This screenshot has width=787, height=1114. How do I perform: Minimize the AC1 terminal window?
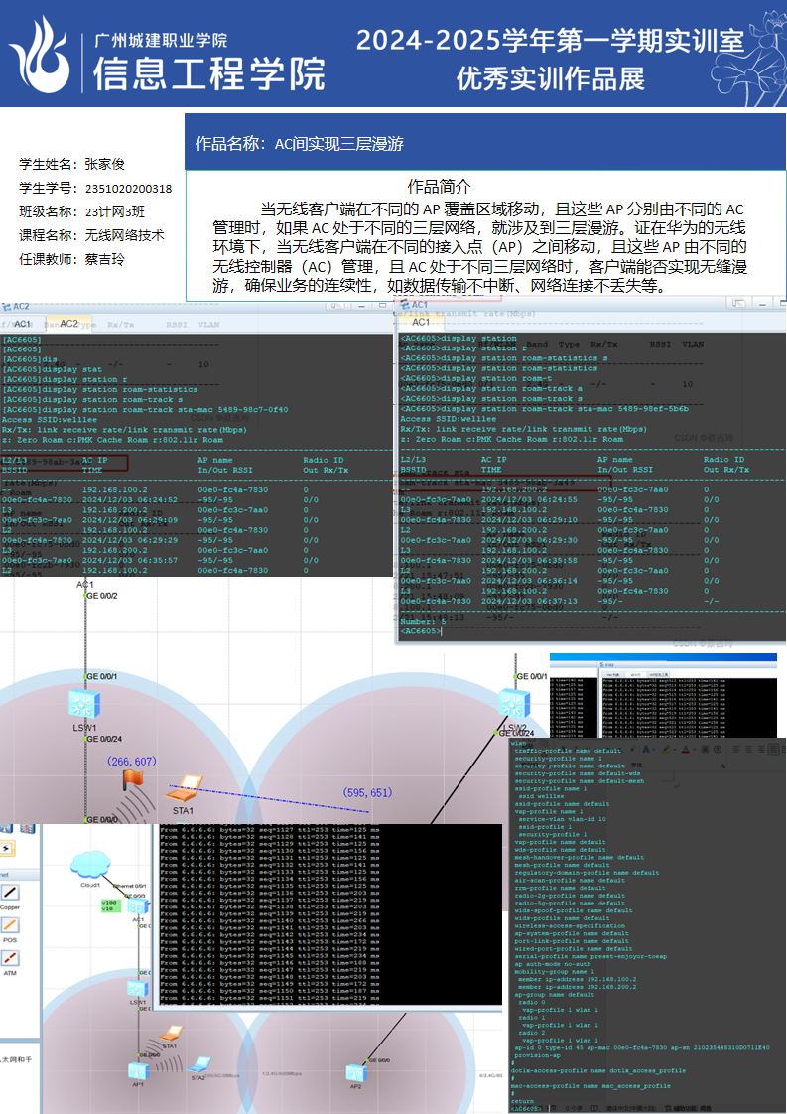(762, 303)
